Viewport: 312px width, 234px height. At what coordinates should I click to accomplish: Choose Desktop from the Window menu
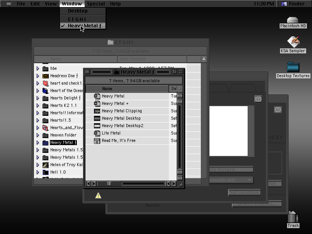point(83,11)
